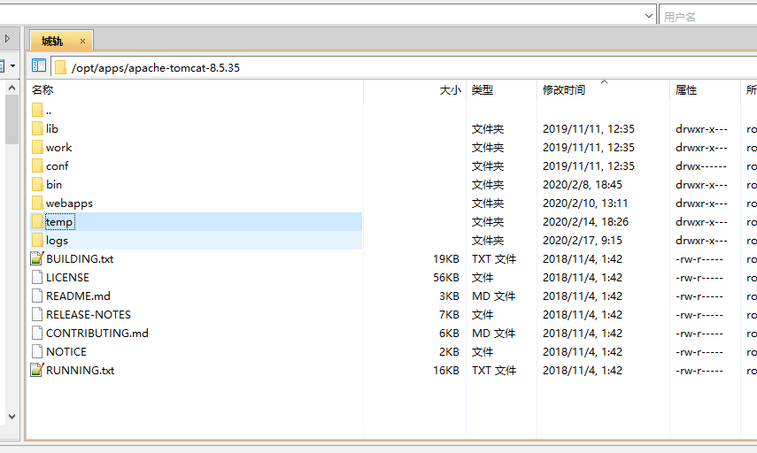Screen dimensions: 757x453
Task: Open the host address dropdown arrow
Action: (x=649, y=16)
